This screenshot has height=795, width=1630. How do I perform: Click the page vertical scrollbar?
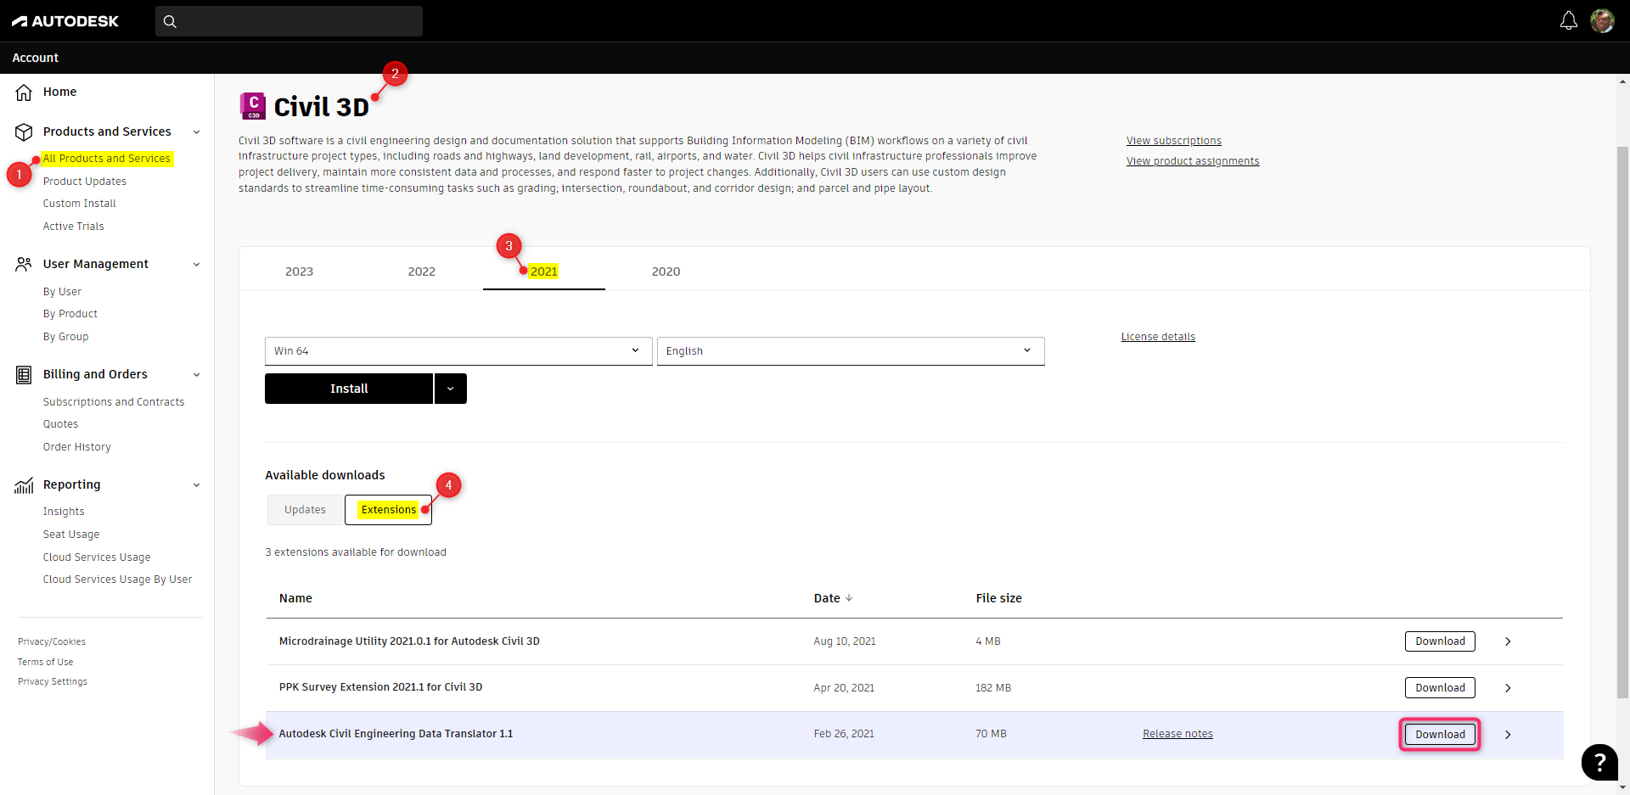coord(1622,422)
